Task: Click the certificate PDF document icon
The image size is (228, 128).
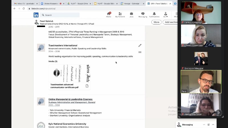Action: pos(87,86)
